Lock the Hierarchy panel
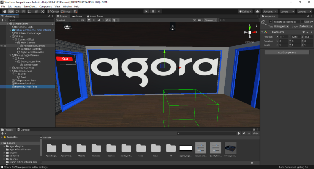The image size is (314, 169). click(x=49, y=16)
